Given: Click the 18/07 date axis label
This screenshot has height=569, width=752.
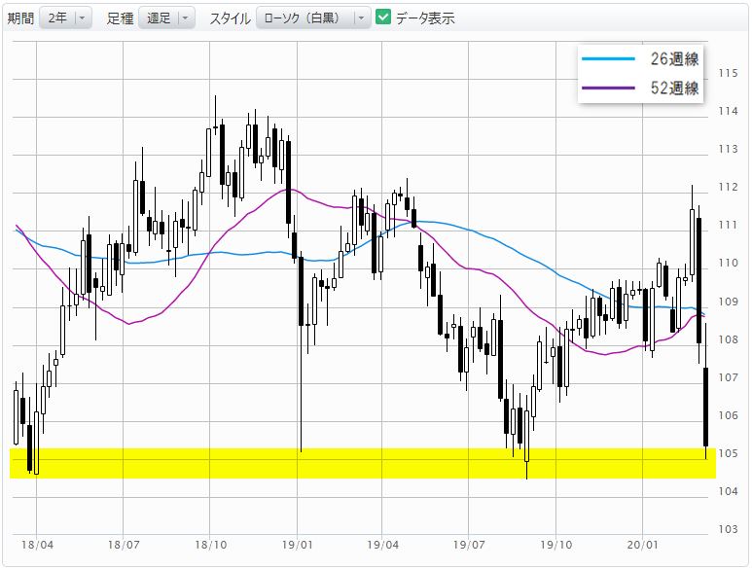Looking at the screenshot, I should point(124,545).
